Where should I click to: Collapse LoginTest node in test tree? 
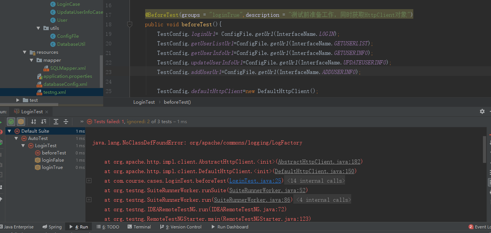tap(23, 146)
